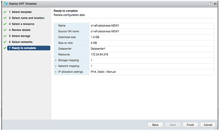Jump to step 3 Select a resource
219x131 pixels.
pyautogui.click(x=22, y=24)
